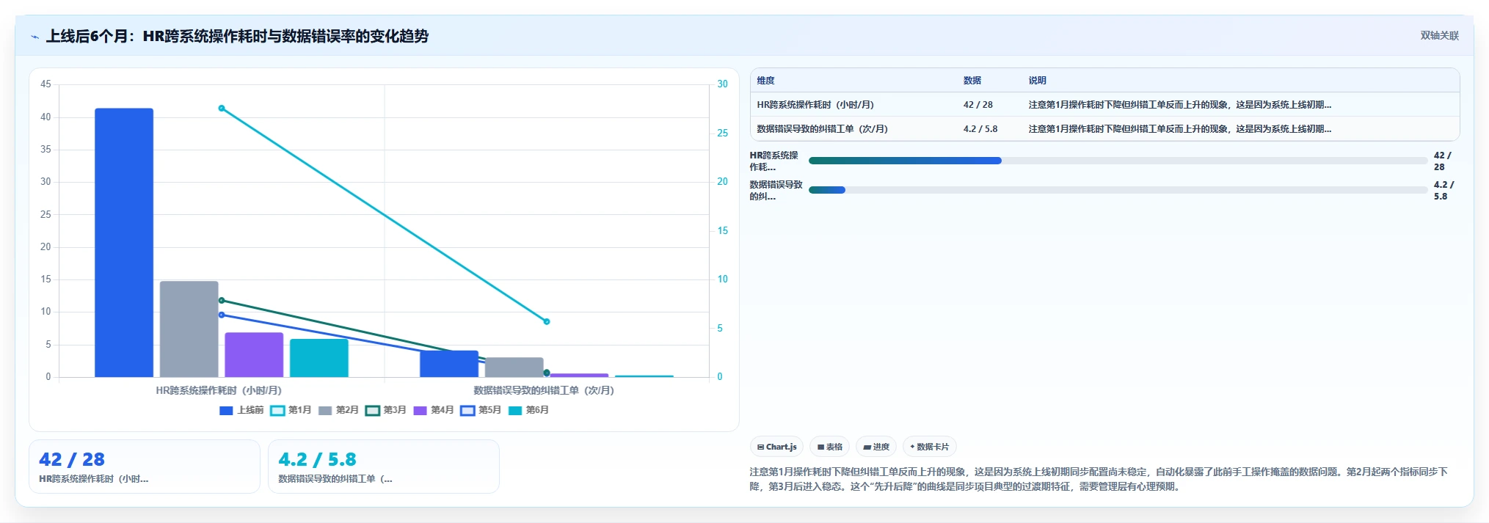Select the 进度 chip

click(x=876, y=447)
